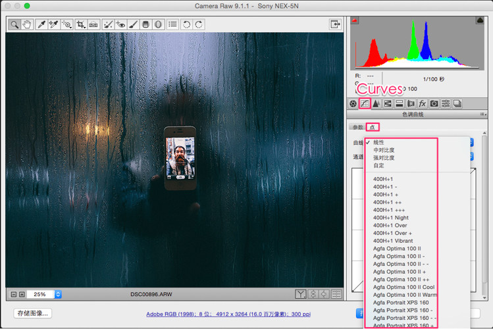Zoom out with the minus button
Screen dimensions: 493x329
point(14,294)
